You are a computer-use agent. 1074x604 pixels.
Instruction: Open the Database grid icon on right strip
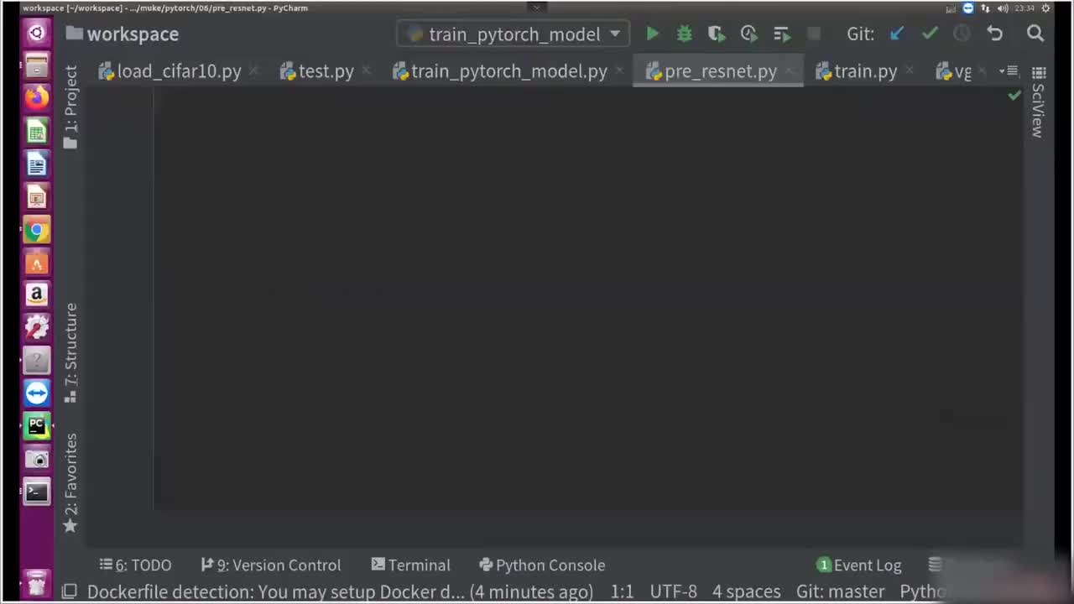click(x=1039, y=73)
